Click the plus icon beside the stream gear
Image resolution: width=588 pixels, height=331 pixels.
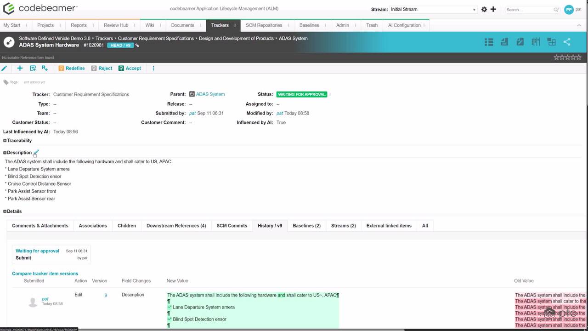493,9
